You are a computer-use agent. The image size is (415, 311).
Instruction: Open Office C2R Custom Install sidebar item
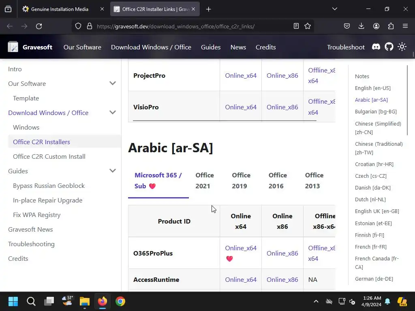49,156
